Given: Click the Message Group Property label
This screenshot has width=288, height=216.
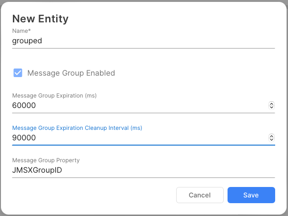Looking at the screenshot, I should point(46,160).
